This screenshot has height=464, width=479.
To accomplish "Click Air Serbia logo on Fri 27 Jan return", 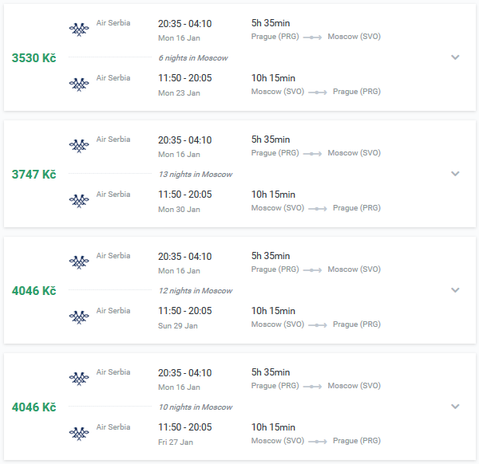I will [79, 434].
